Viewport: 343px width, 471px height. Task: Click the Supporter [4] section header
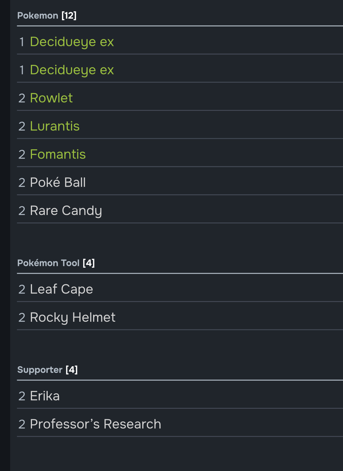click(x=47, y=370)
